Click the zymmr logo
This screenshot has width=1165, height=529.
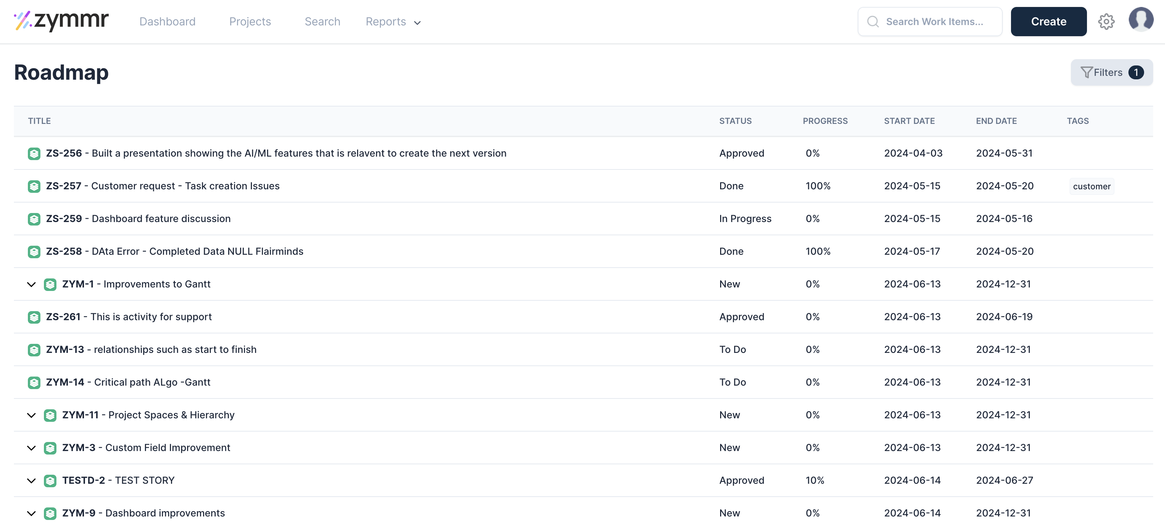click(x=61, y=21)
